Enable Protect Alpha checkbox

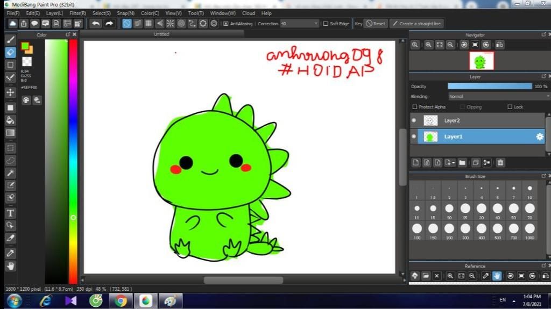point(415,107)
